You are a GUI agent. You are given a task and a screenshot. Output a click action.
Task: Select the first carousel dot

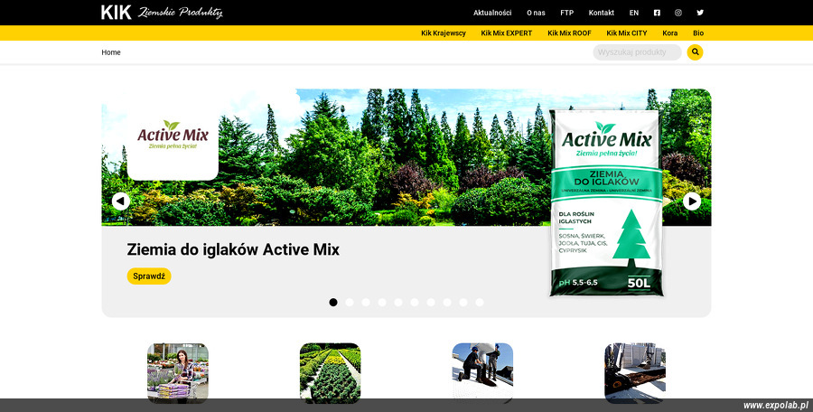coord(333,302)
